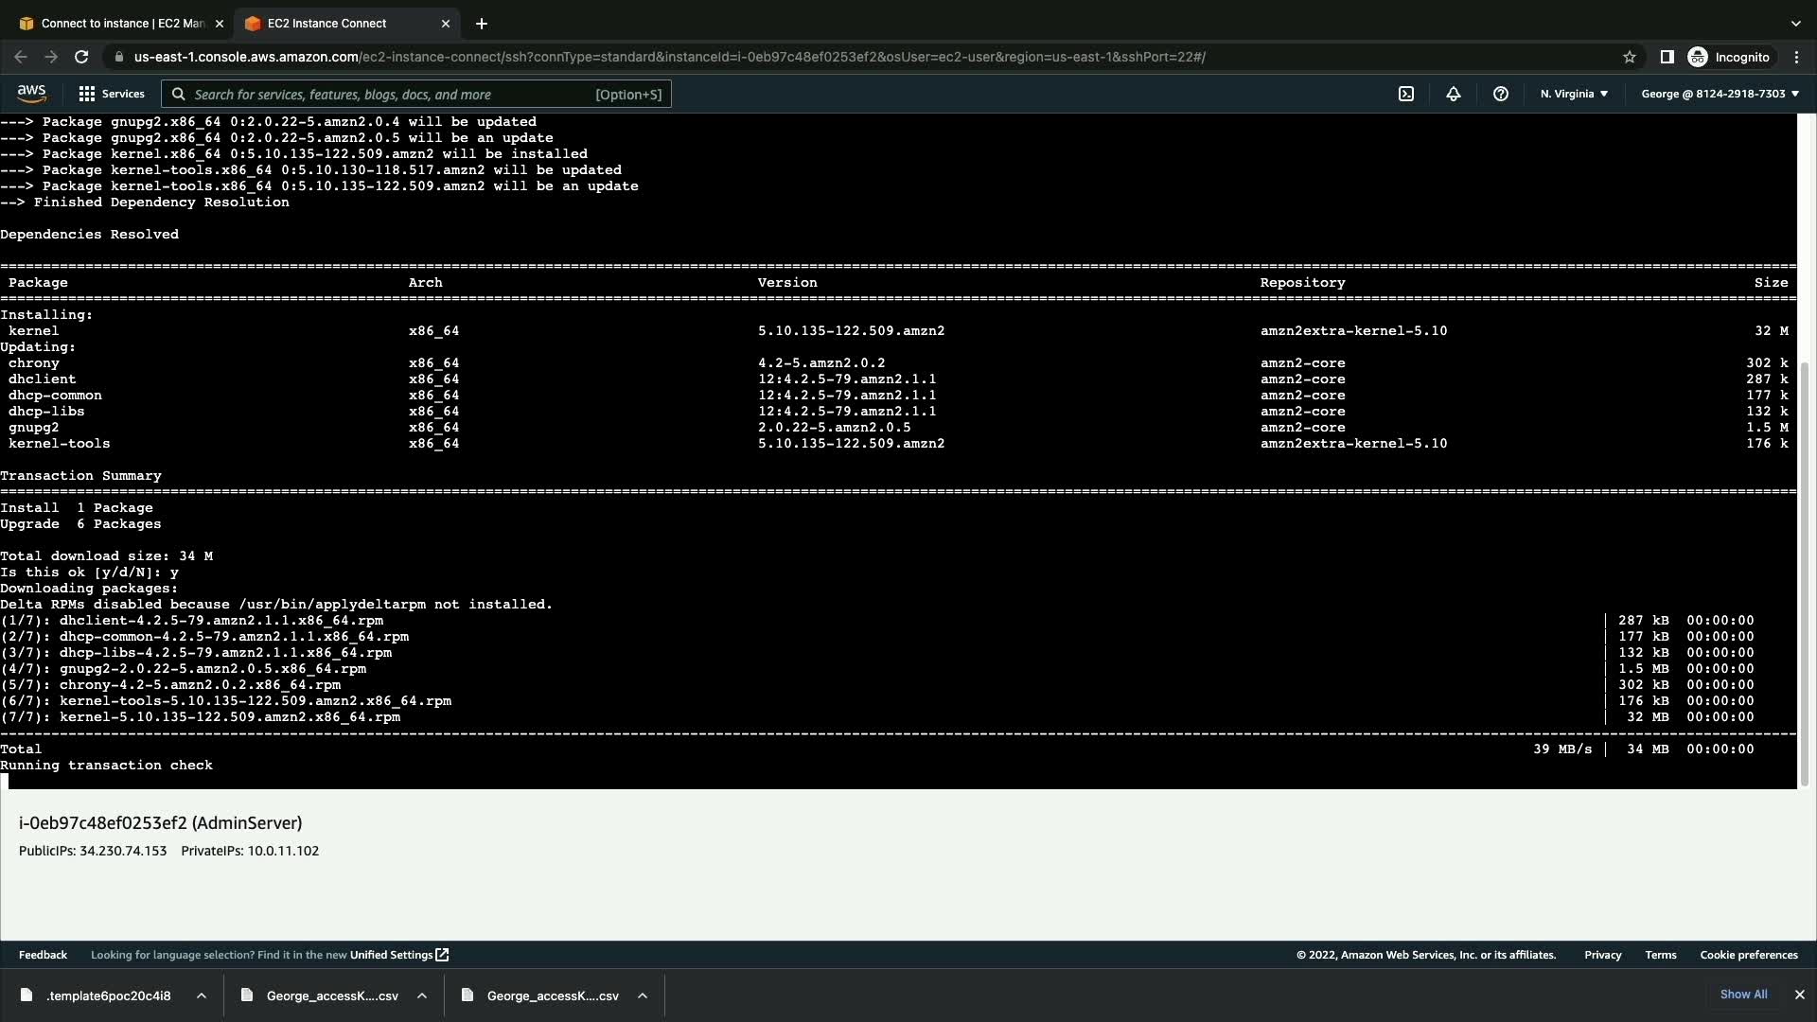Open the Services grid menu

[112, 94]
